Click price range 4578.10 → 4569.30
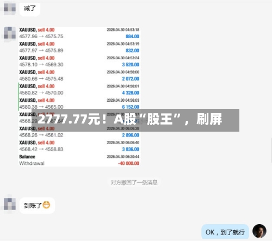Screen dimensions: 272x241 [x=41, y=65]
